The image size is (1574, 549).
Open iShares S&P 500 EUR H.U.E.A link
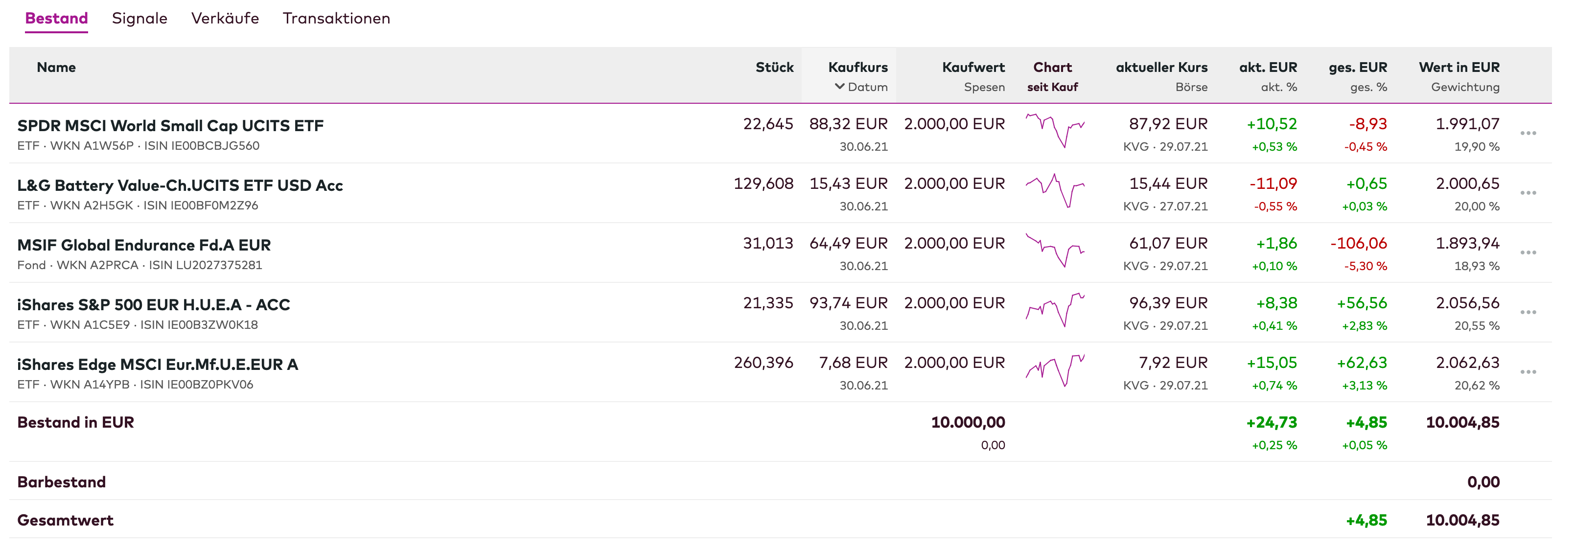coord(153,305)
